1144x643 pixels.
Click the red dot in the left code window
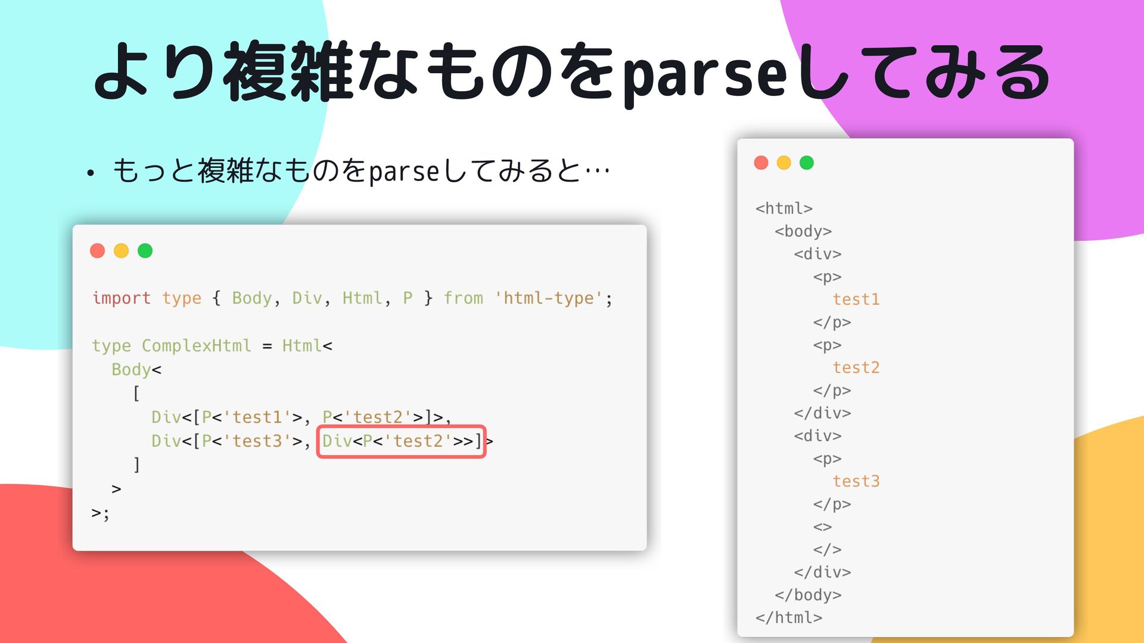coord(97,251)
